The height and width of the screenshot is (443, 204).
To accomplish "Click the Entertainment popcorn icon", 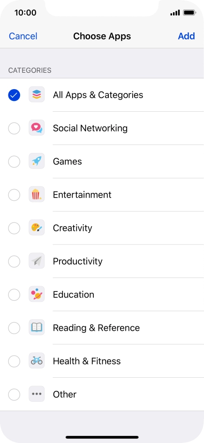I will click(37, 195).
